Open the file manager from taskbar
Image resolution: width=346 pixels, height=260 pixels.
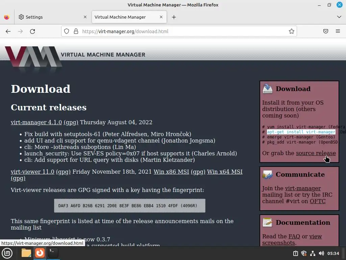click(26, 253)
